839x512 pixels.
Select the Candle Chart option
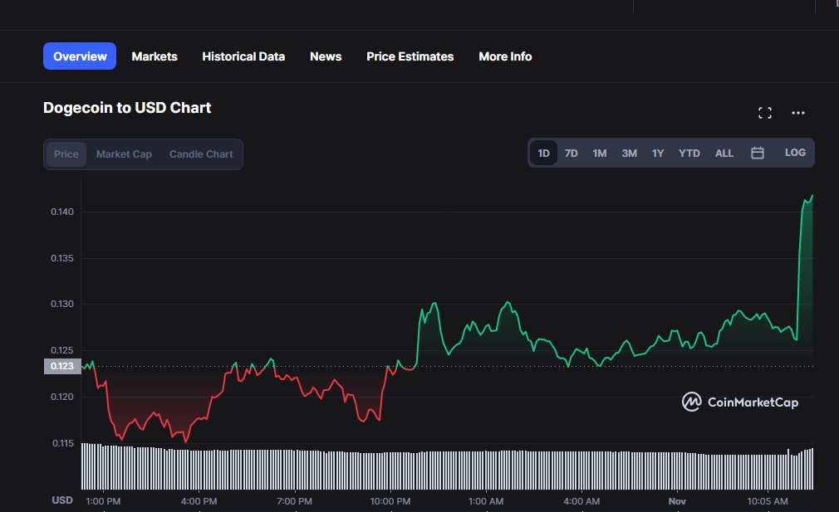click(200, 154)
